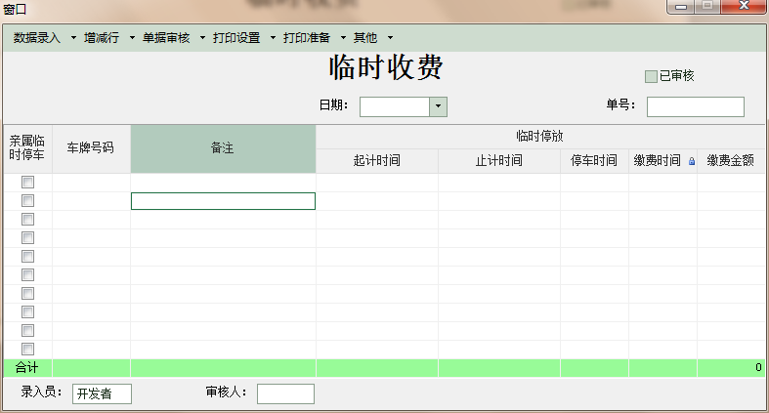Select the 打印准备 menu item
The image size is (769, 413).
pos(307,38)
